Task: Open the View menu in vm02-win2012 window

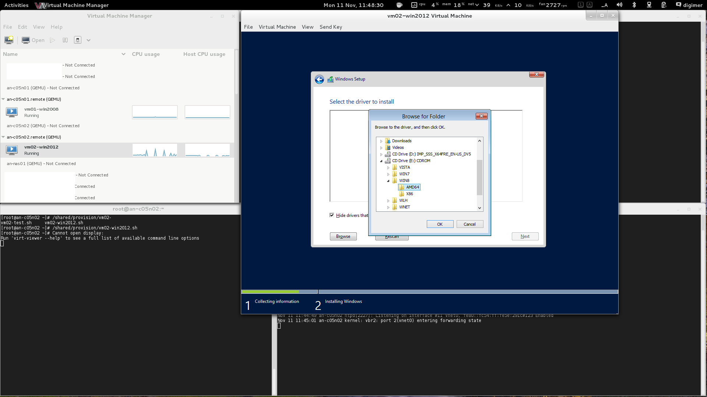Action: [x=307, y=27]
